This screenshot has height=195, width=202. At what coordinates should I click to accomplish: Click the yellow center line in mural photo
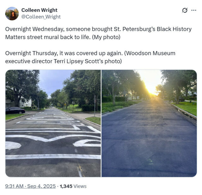pos(80,170)
